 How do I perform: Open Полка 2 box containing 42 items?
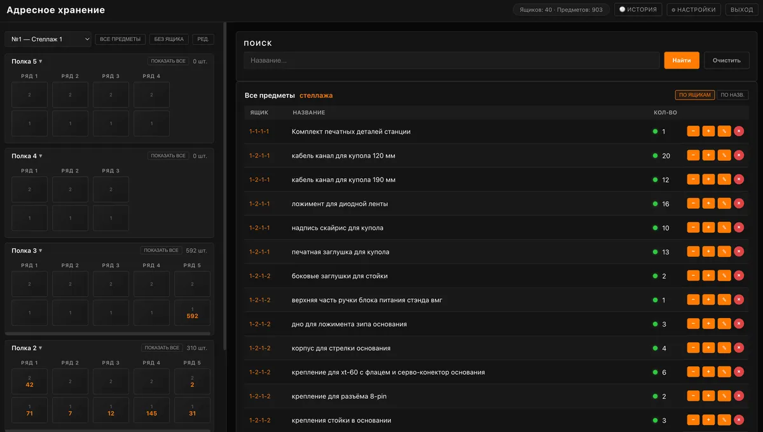[29, 382]
